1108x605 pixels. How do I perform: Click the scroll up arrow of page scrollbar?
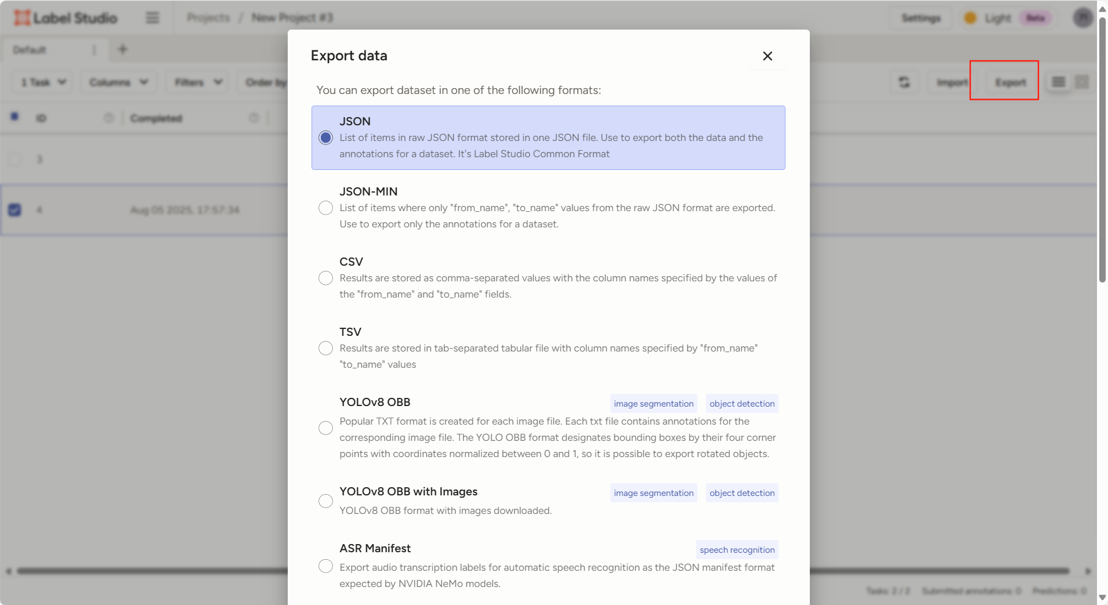pyautogui.click(x=1102, y=9)
